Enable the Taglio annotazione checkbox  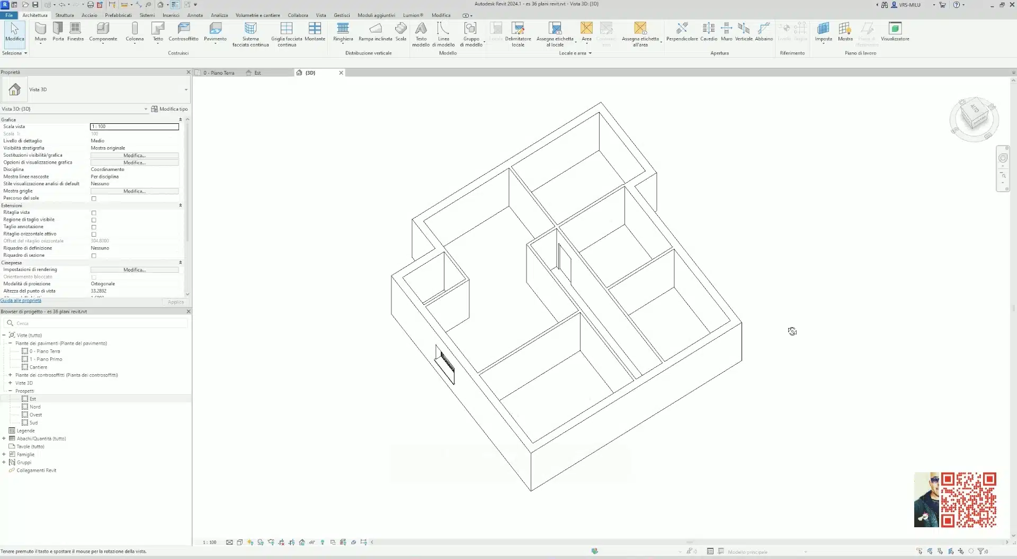tap(94, 227)
